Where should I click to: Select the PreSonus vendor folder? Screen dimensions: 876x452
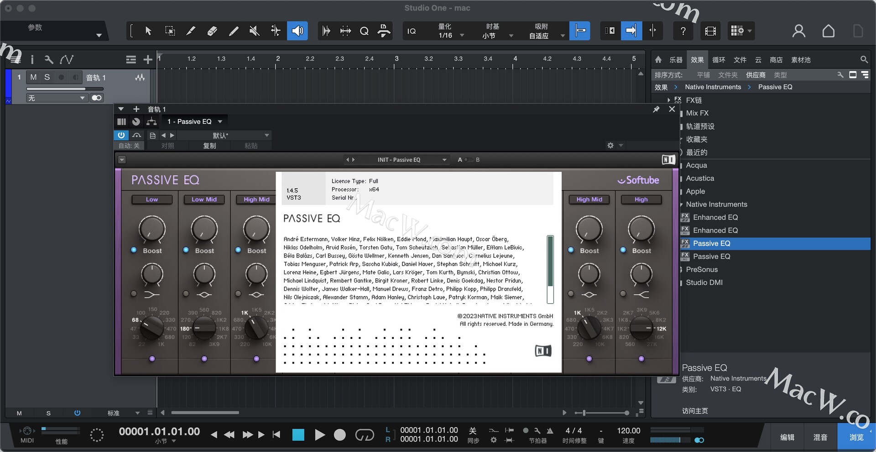[702, 270]
